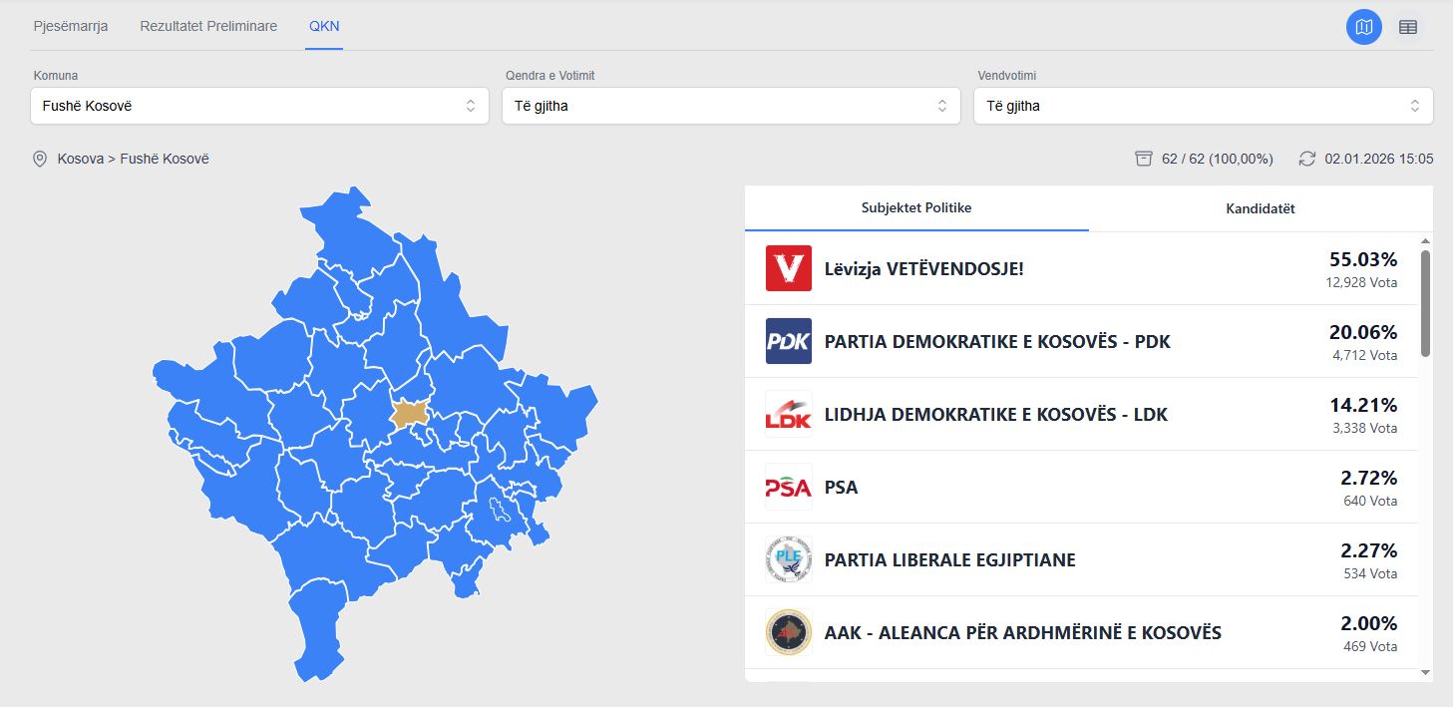Click the VETËVENDOSJE party logo
Image resolution: width=1453 pixels, height=707 pixels.
[788, 268]
